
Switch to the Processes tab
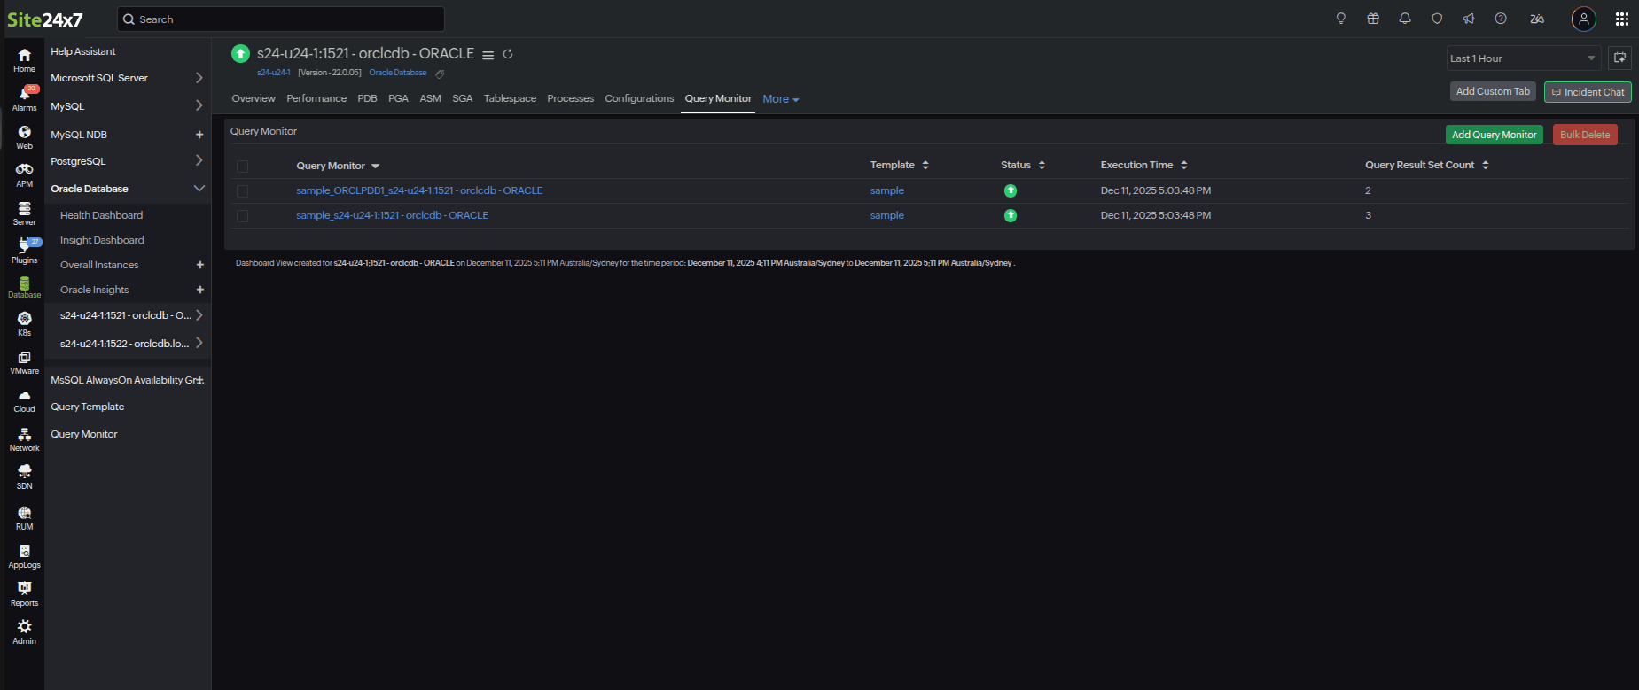(571, 98)
